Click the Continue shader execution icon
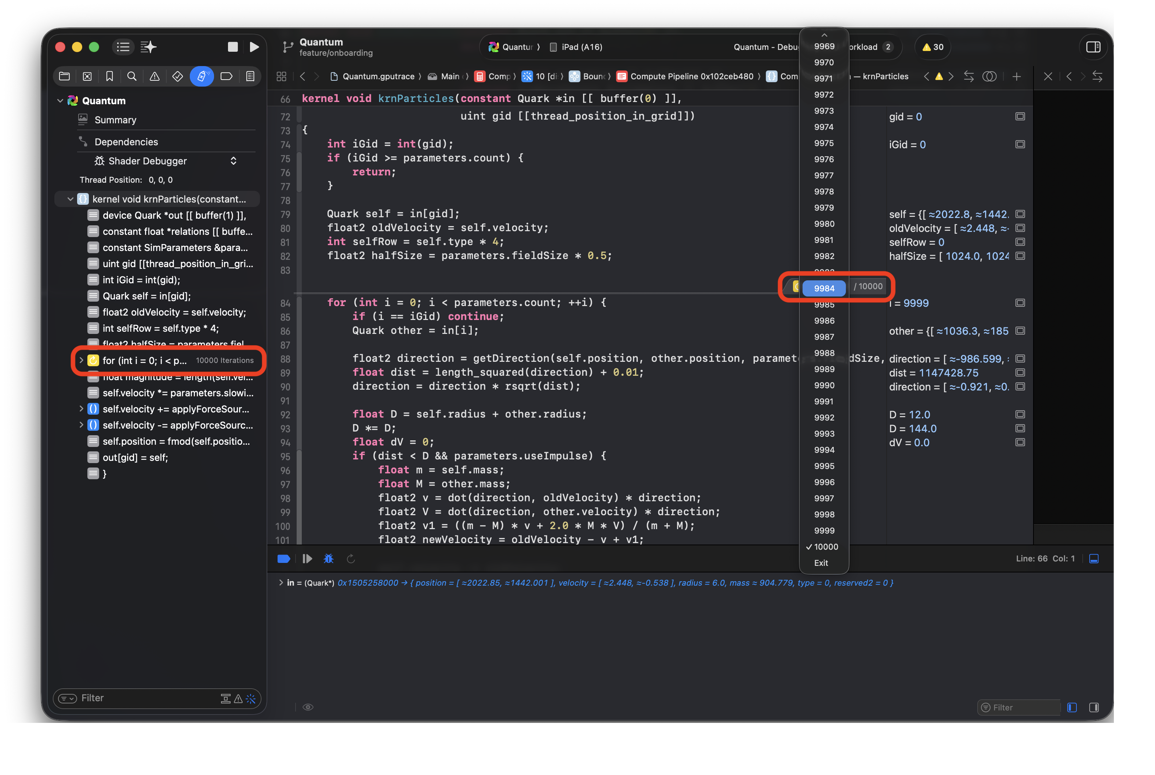The height and width of the screenshot is (775, 1155). point(307,558)
